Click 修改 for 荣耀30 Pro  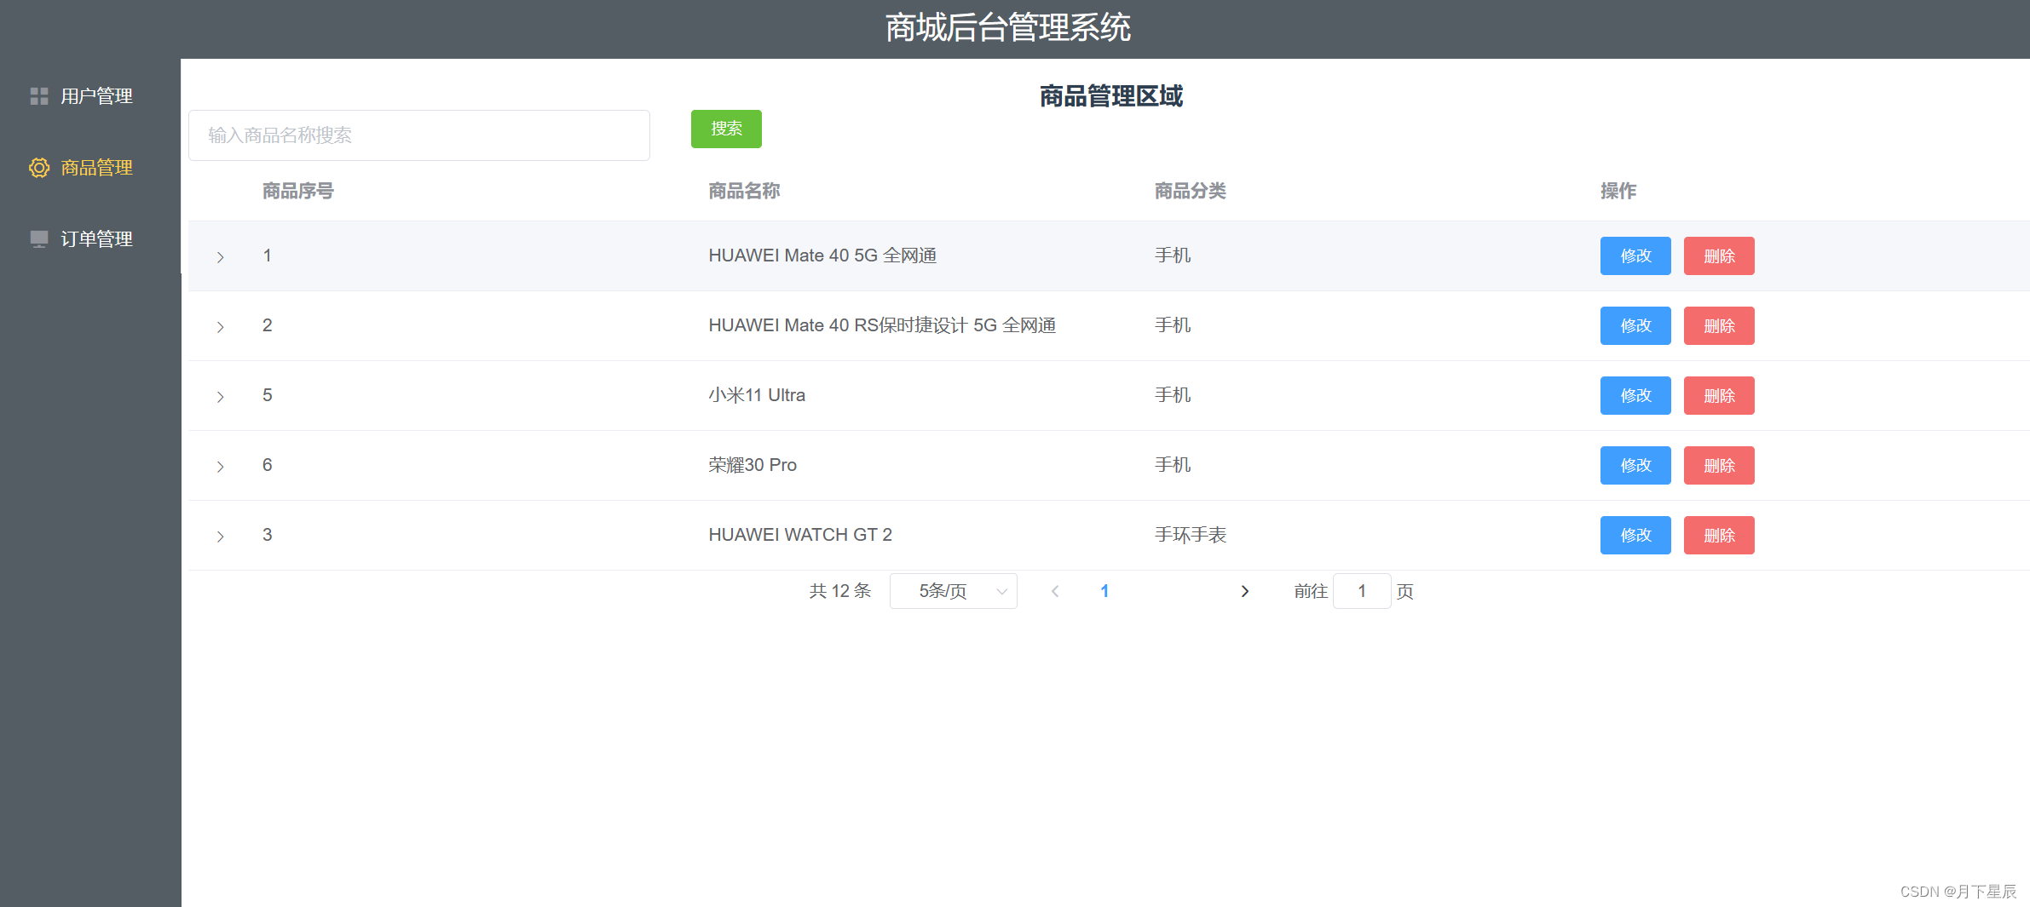point(1635,465)
